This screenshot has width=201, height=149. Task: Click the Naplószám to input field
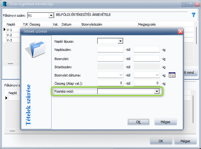click(147, 49)
